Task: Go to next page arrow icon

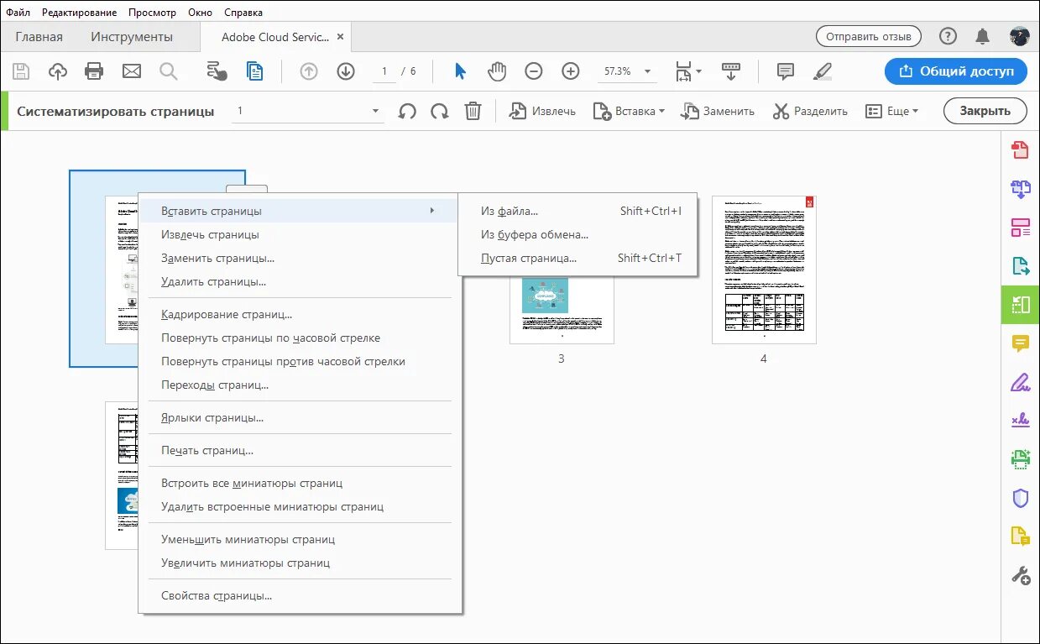Action: 346,71
